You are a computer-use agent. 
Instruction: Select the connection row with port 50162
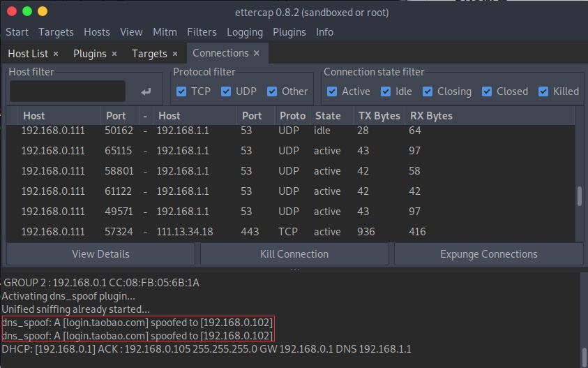[x=290, y=131]
